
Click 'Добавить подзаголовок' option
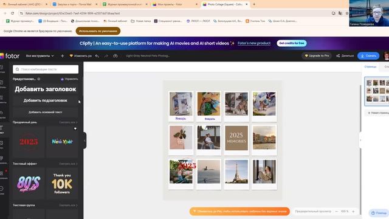tap(46, 100)
